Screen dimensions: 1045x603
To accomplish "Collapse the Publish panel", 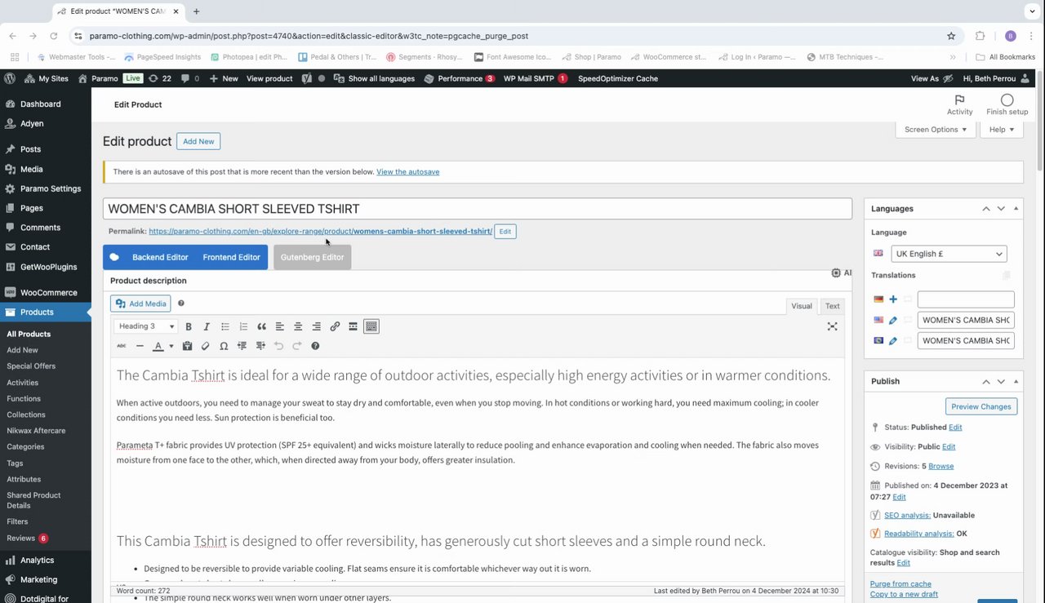I will [x=1016, y=381].
